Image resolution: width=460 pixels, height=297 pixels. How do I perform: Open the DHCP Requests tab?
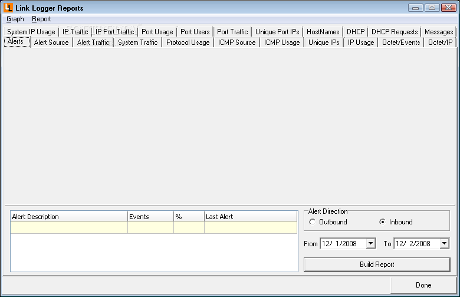tap(395, 32)
